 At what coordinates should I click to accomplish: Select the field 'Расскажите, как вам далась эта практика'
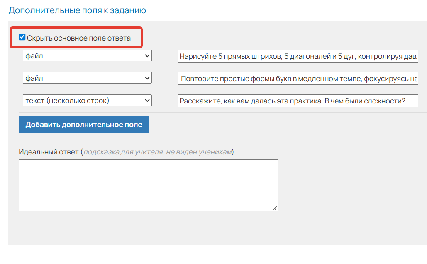click(x=290, y=100)
